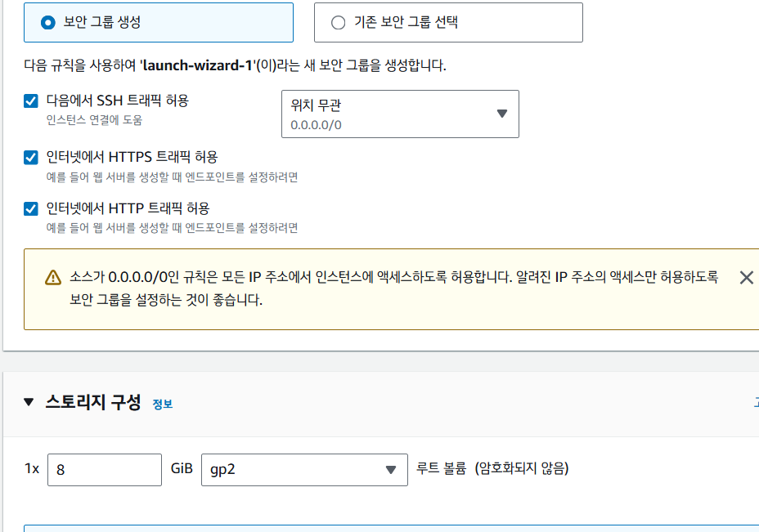Click the '스토리지 구성' heading text
The image size is (759, 532).
93,402
